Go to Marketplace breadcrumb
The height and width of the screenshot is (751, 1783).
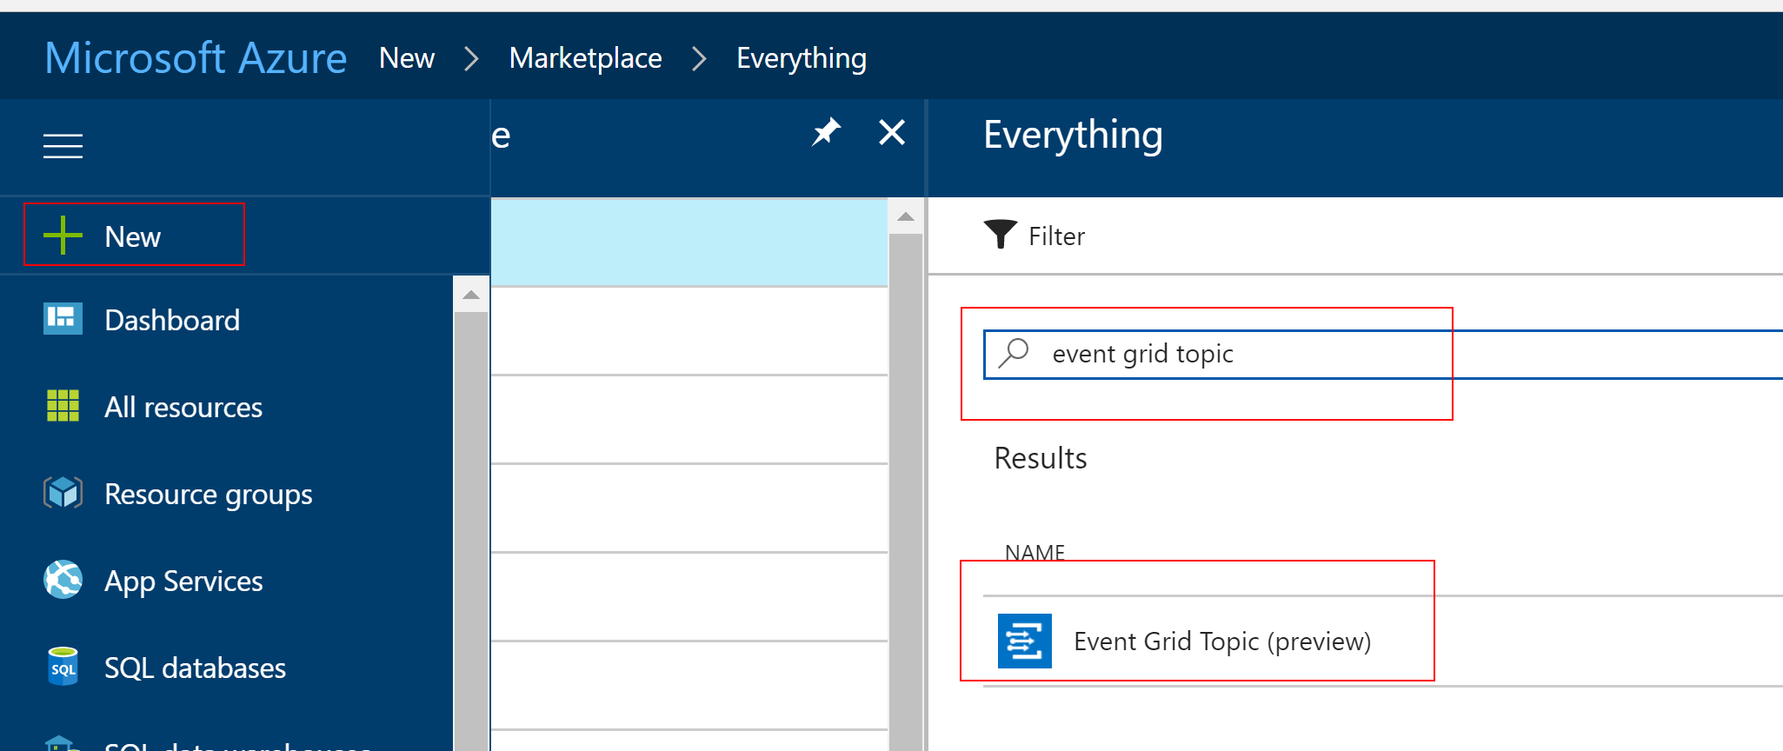[586, 58]
